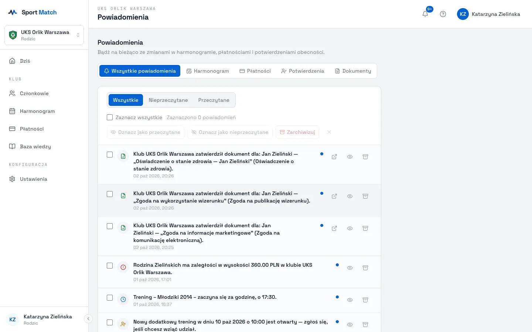Archive the Trening Młodziki 2014 notification
The width and height of the screenshot is (532, 332).
tap(365, 300)
